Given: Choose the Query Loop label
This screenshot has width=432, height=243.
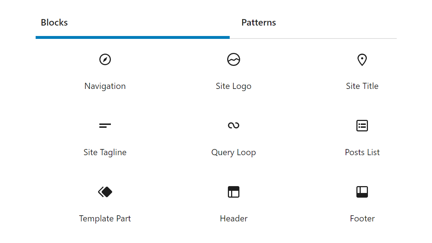Looking at the screenshot, I should 234,152.
